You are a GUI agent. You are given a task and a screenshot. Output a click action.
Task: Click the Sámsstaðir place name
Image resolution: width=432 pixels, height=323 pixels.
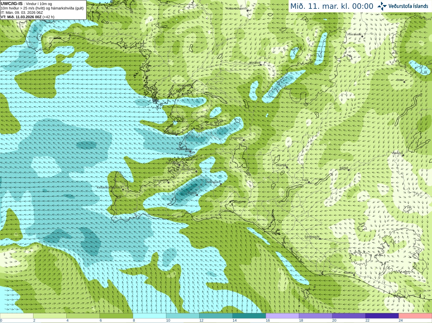(x=312, y=237)
